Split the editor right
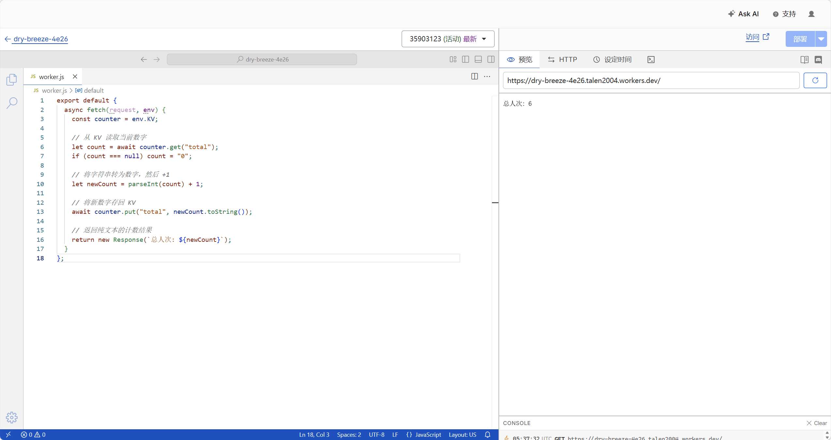The width and height of the screenshot is (831, 440). pos(475,76)
